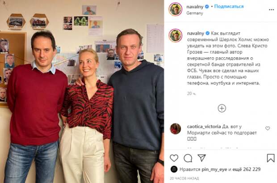
Task: Like caotica_victoria's comment heart
Action: (x=268, y=128)
